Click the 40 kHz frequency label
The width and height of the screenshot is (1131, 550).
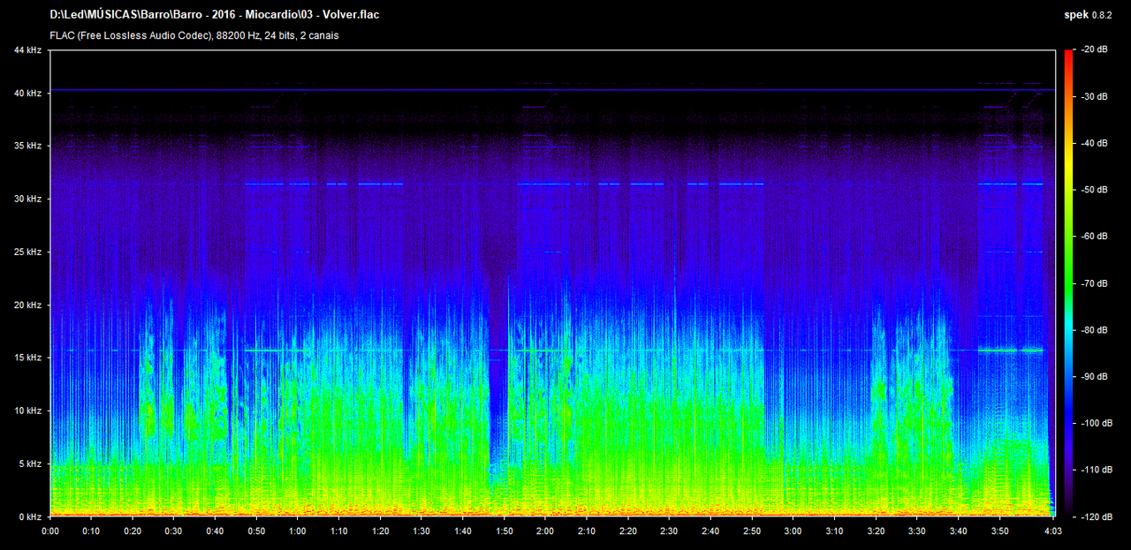(x=27, y=93)
